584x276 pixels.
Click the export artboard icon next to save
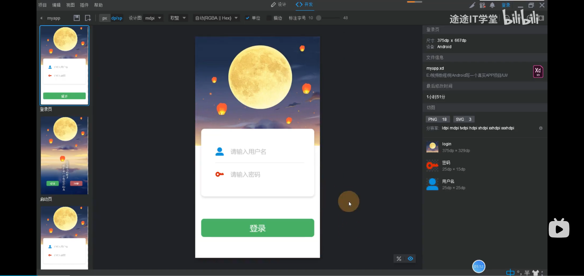coord(88,18)
